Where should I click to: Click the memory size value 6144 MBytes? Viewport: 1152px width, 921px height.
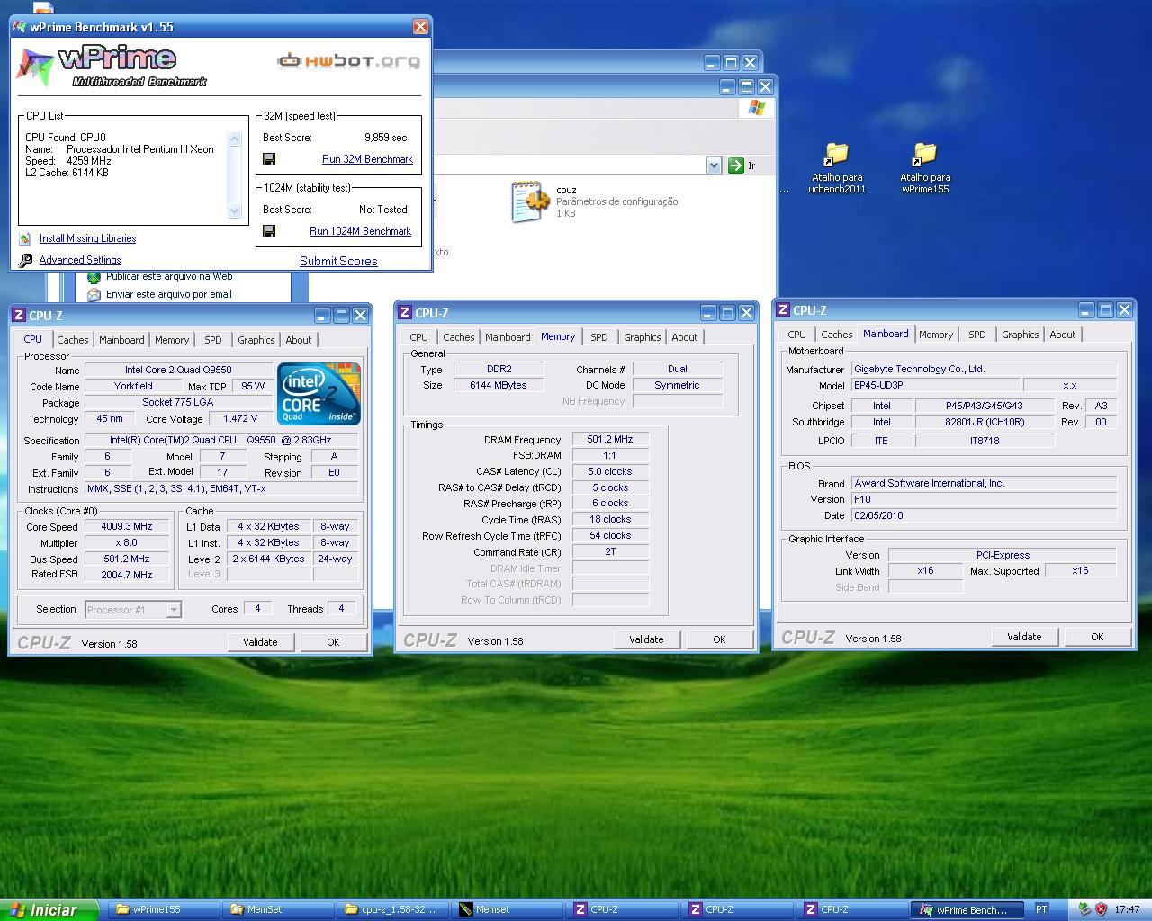pyautogui.click(x=499, y=385)
